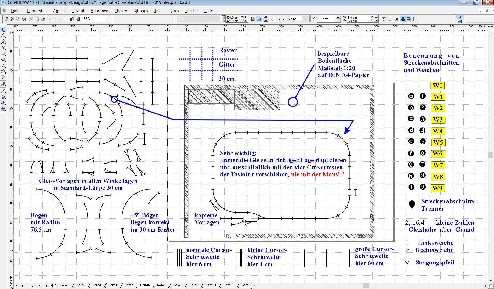Open the Bearbeiten menu

(37, 11)
